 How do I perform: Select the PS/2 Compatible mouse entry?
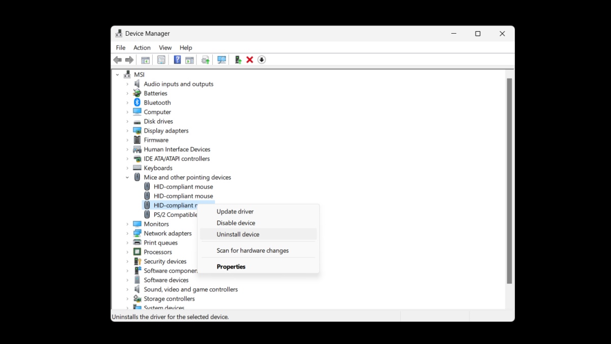(x=175, y=215)
